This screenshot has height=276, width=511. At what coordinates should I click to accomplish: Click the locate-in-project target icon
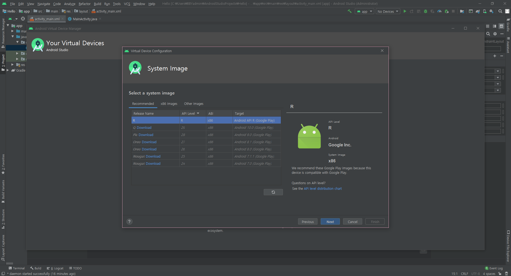tap(23, 19)
